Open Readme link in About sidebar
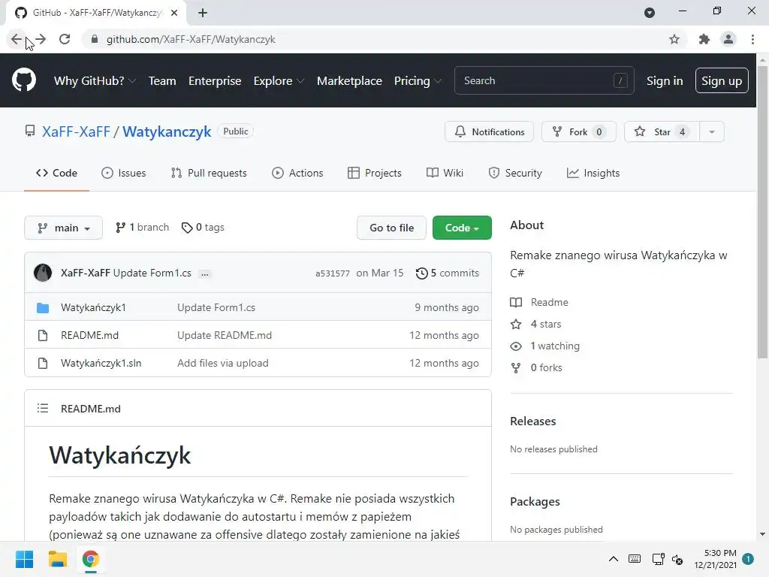This screenshot has width=769, height=577. click(x=539, y=302)
